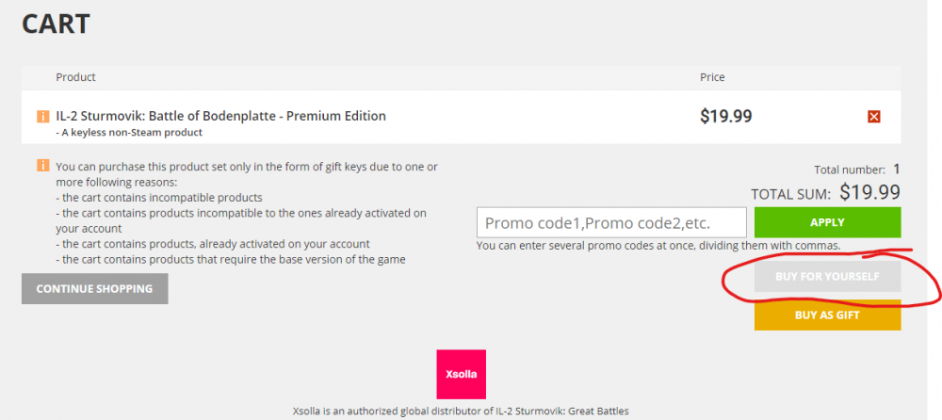The image size is (942, 420).
Task: Click the 'A keyless non-Steam product' subtitle
Action: point(129,133)
